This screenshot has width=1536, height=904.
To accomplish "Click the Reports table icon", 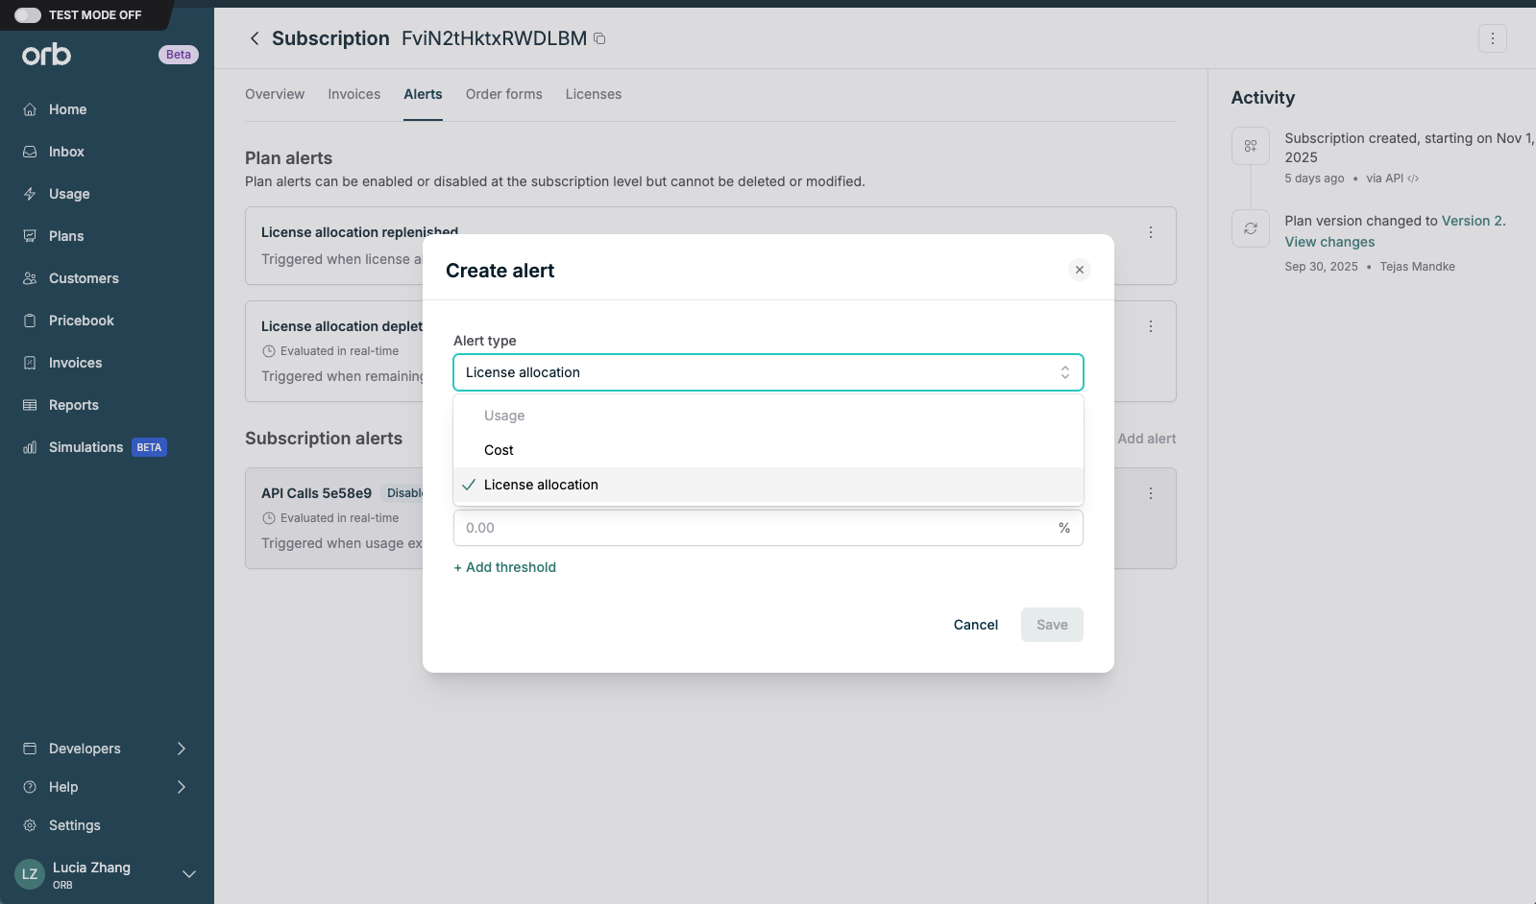I will point(30,405).
